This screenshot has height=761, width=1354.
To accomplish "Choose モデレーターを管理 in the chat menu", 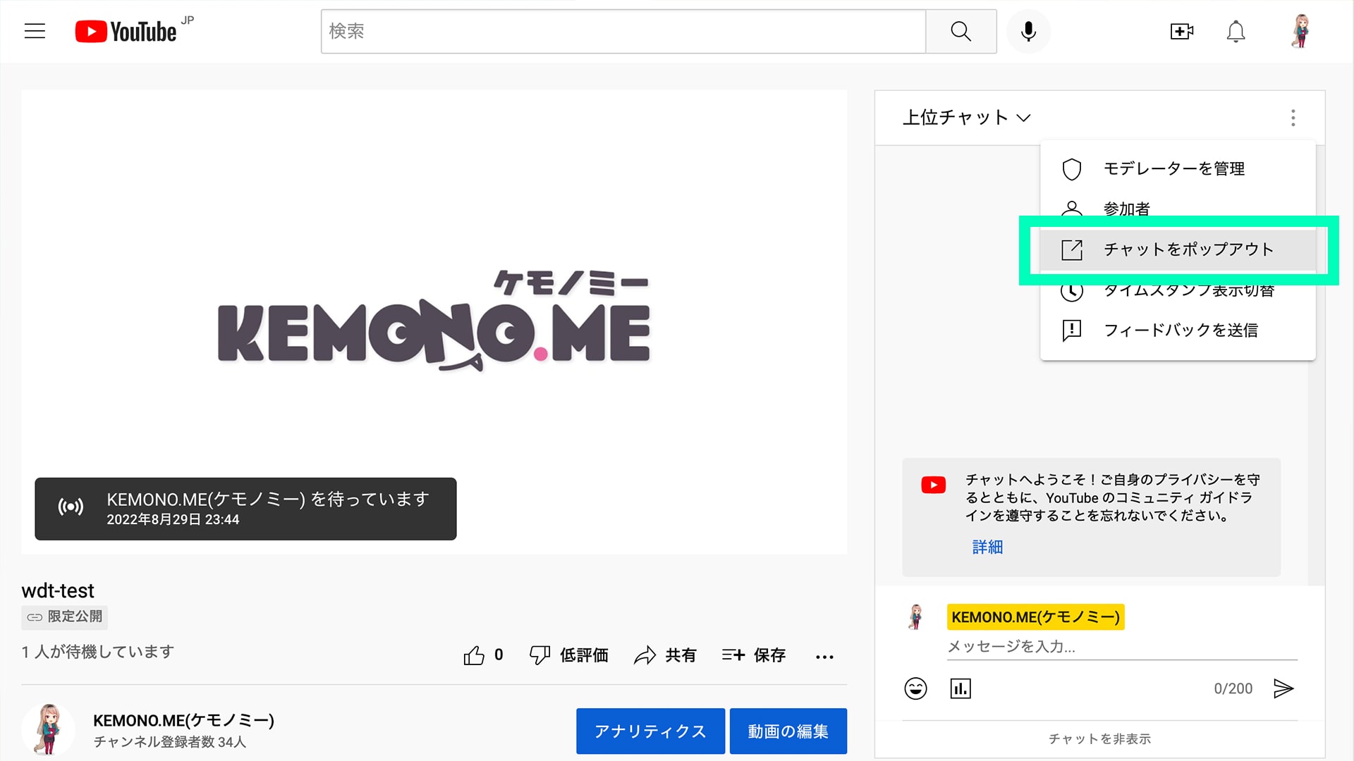I will click(1174, 168).
